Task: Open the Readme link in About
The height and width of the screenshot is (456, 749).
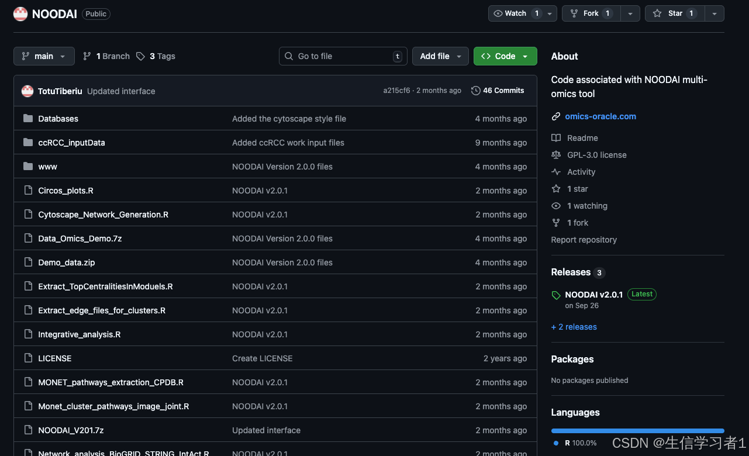Action: point(582,138)
